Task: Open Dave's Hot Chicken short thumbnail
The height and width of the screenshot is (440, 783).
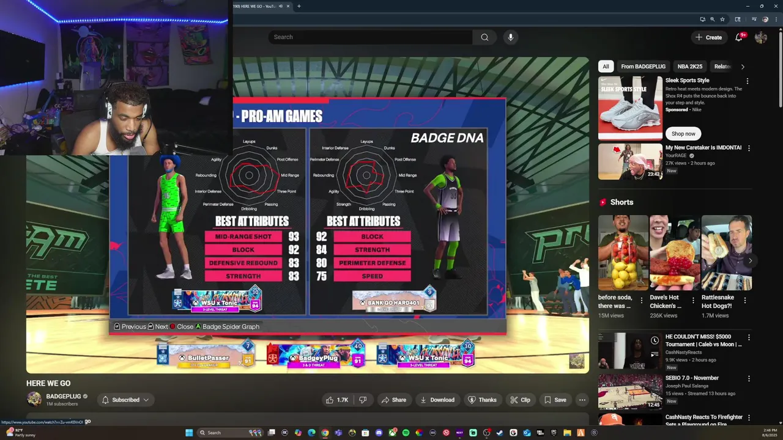Action: 674,252
